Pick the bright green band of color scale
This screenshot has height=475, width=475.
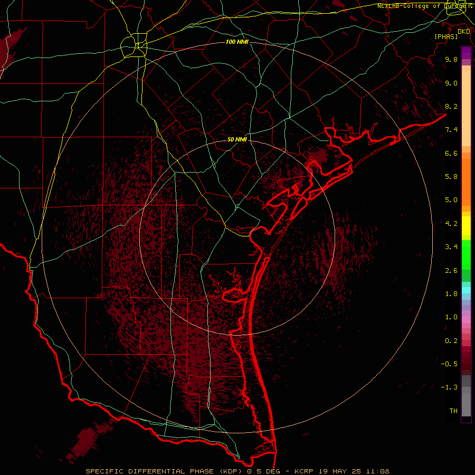tap(466, 254)
